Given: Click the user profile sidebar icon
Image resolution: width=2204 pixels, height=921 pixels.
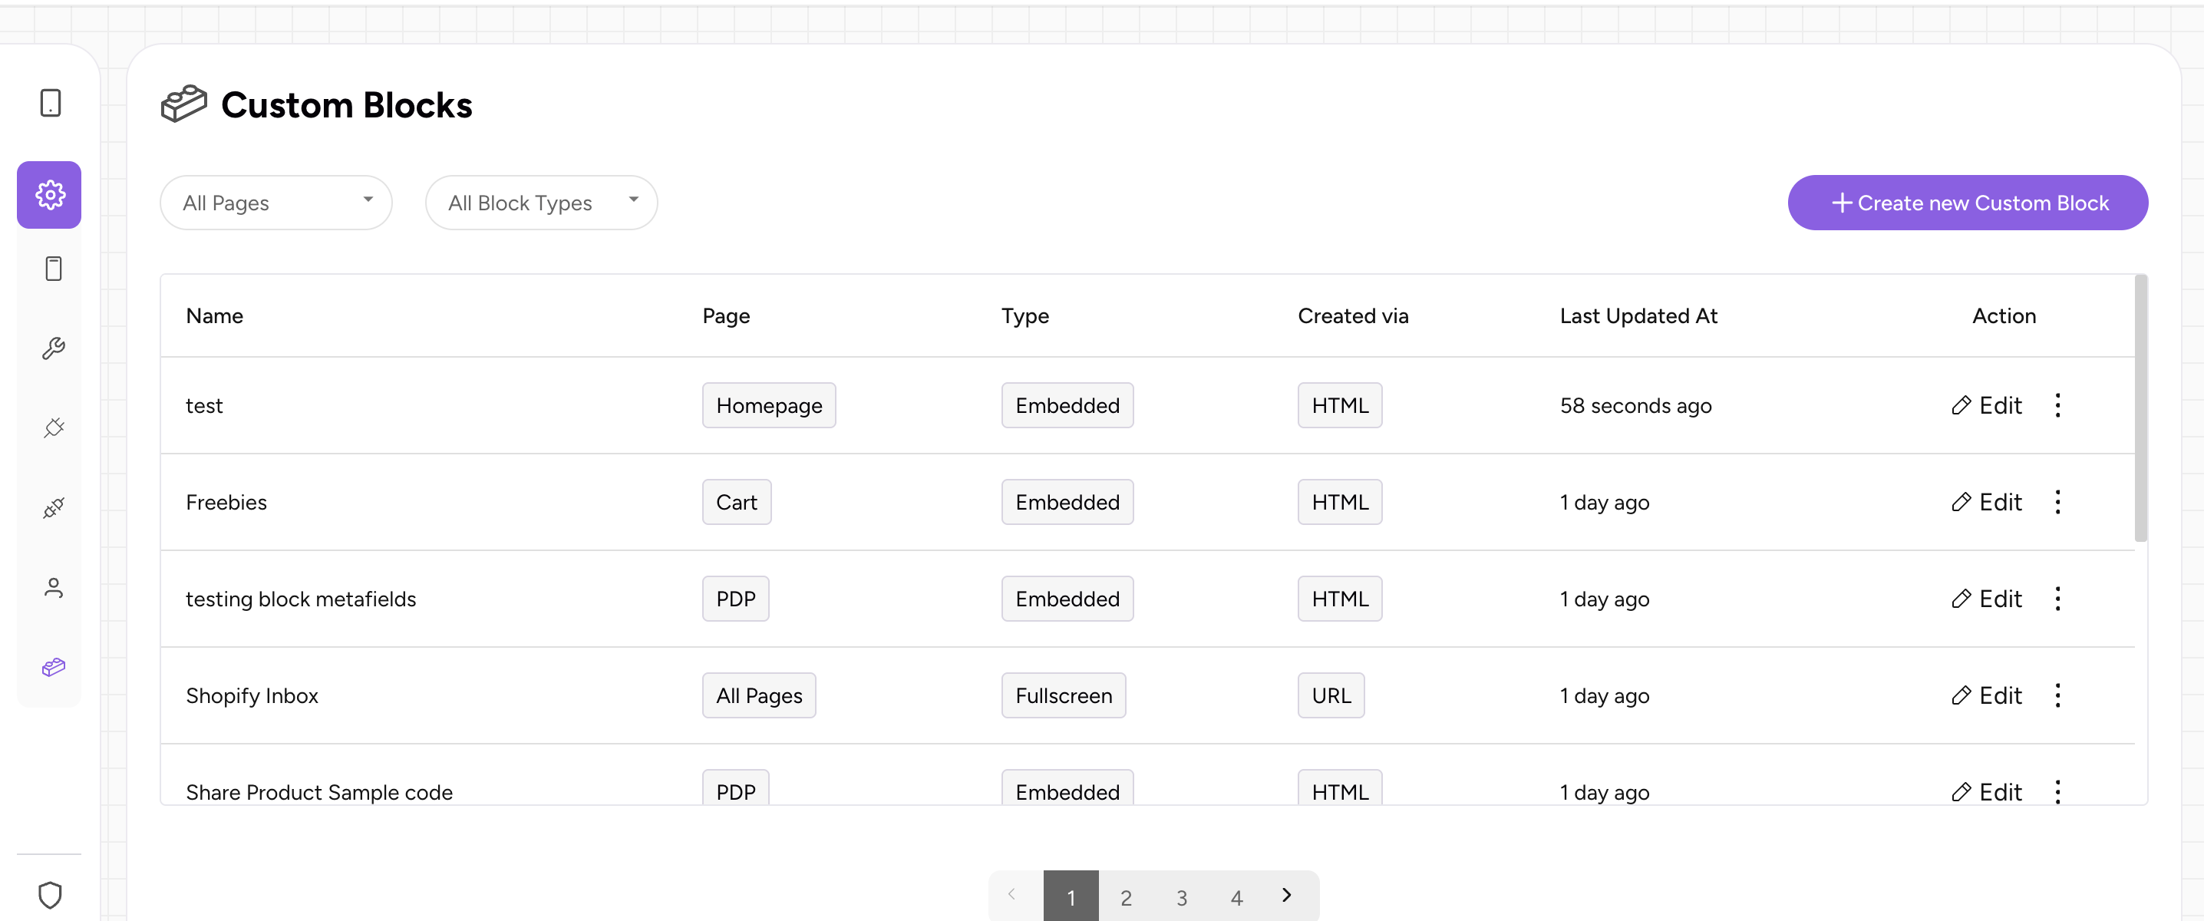Looking at the screenshot, I should pyautogui.click(x=53, y=588).
